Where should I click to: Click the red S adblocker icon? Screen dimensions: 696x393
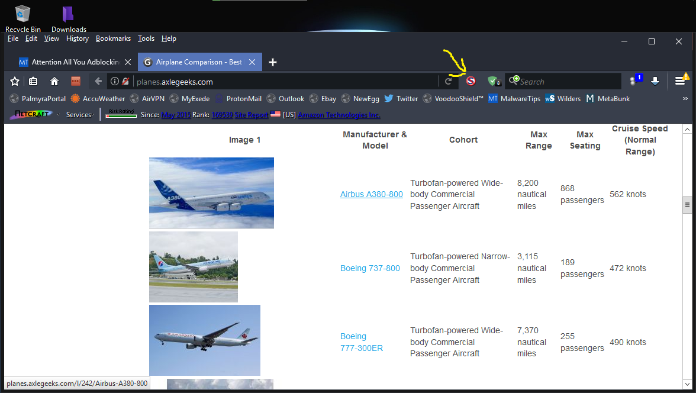pos(471,81)
